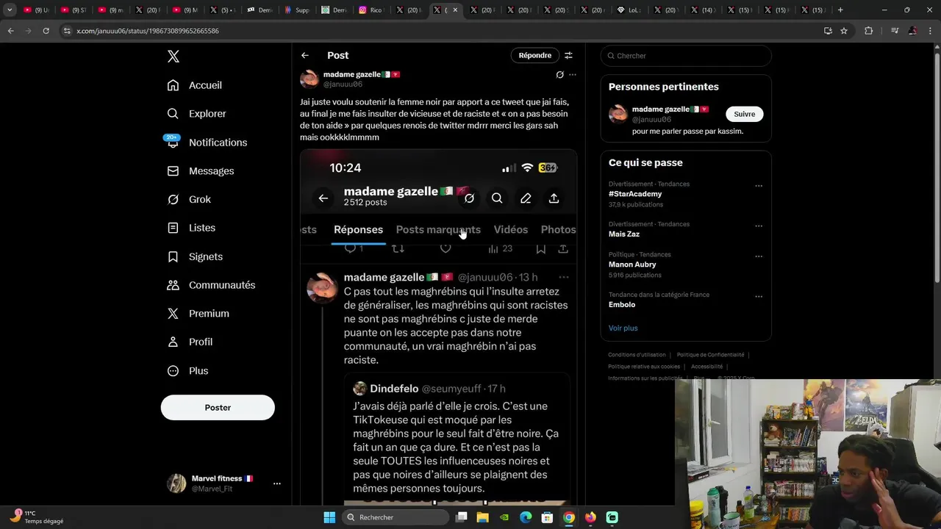This screenshot has height=529, width=941.
Task: Click browser forward arrow
Action: coord(28,31)
